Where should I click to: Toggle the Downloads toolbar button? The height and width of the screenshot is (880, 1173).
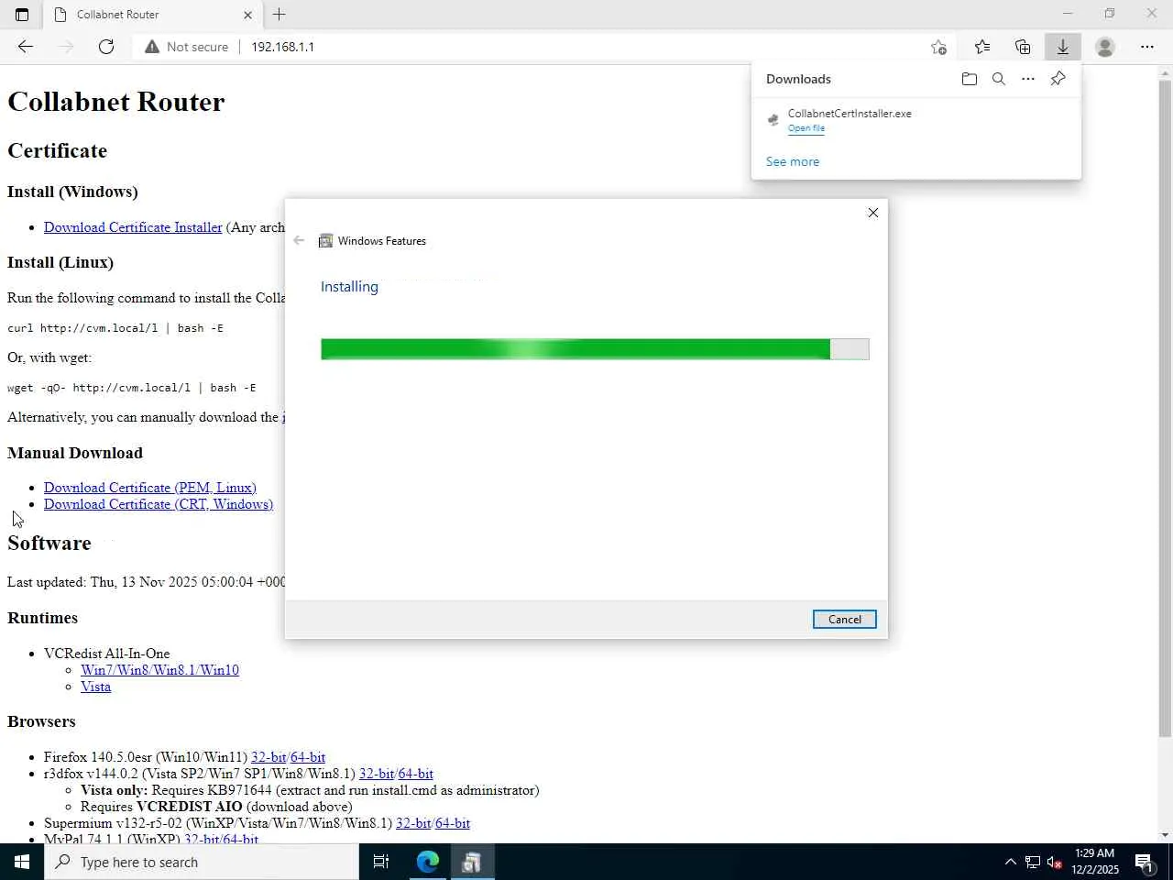click(x=1063, y=47)
